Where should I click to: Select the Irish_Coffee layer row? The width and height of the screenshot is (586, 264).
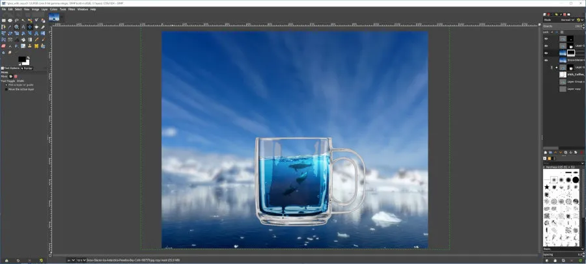(564, 74)
